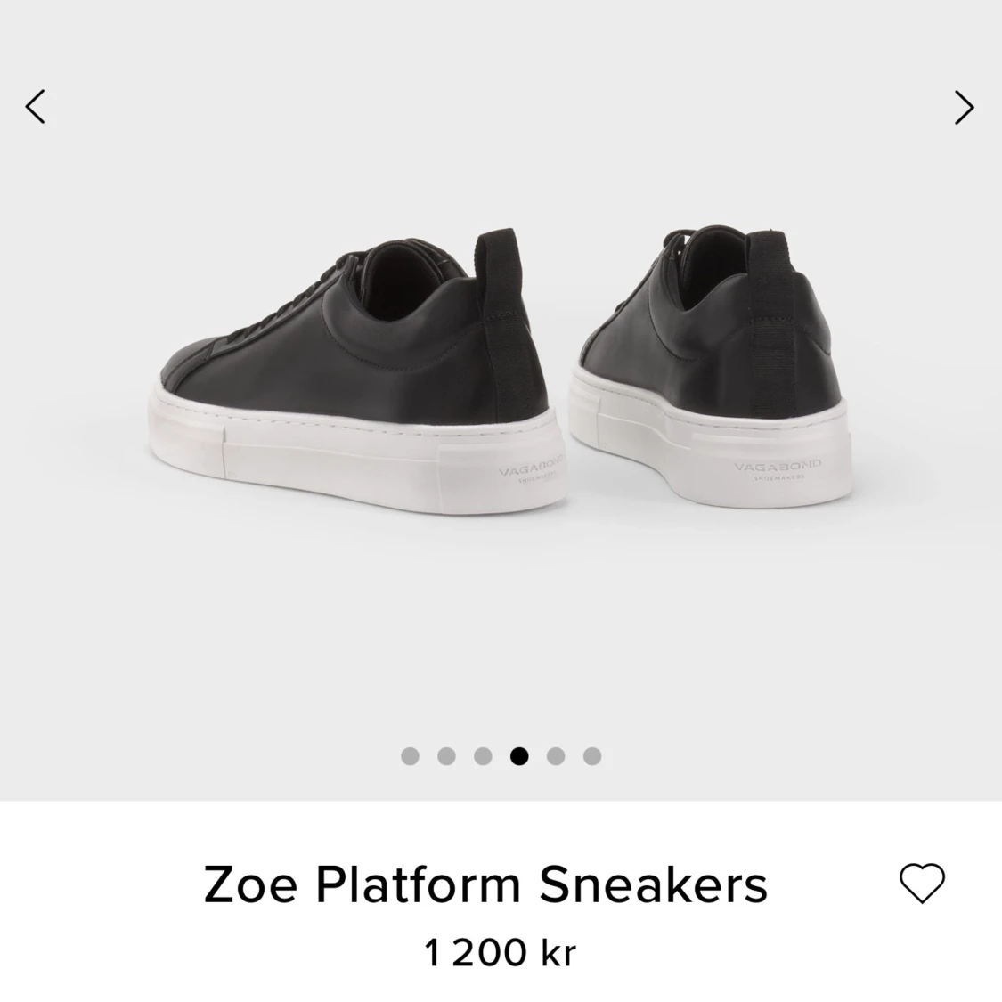Open the Zoe Platform Sneakers title
The width and height of the screenshot is (1002, 1002).
click(x=485, y=885)
